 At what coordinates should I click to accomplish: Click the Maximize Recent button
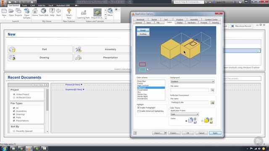click(241, 26)
